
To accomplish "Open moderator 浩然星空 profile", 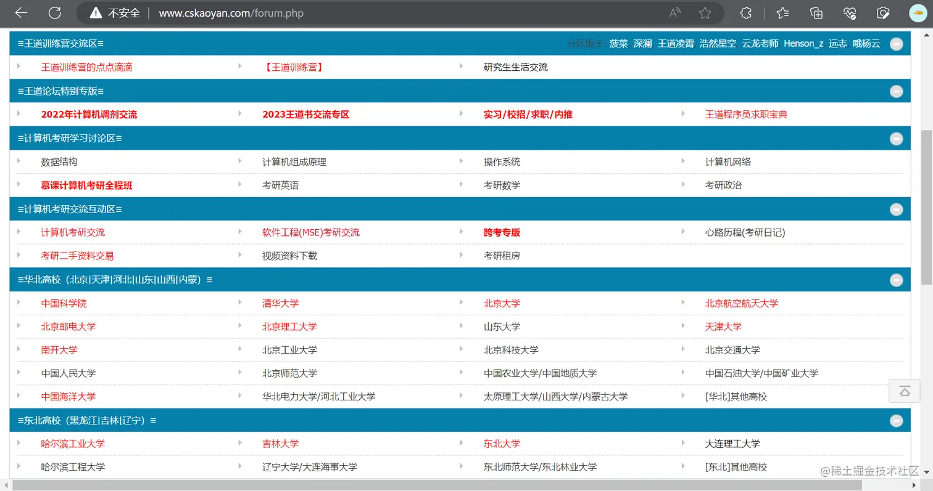I will click(x=718, y=44).
